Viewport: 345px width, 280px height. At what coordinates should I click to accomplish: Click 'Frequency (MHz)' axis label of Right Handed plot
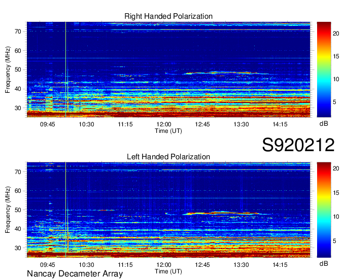coord(8,69)
